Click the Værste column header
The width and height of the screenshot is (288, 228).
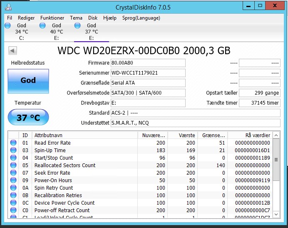[183, 135]
